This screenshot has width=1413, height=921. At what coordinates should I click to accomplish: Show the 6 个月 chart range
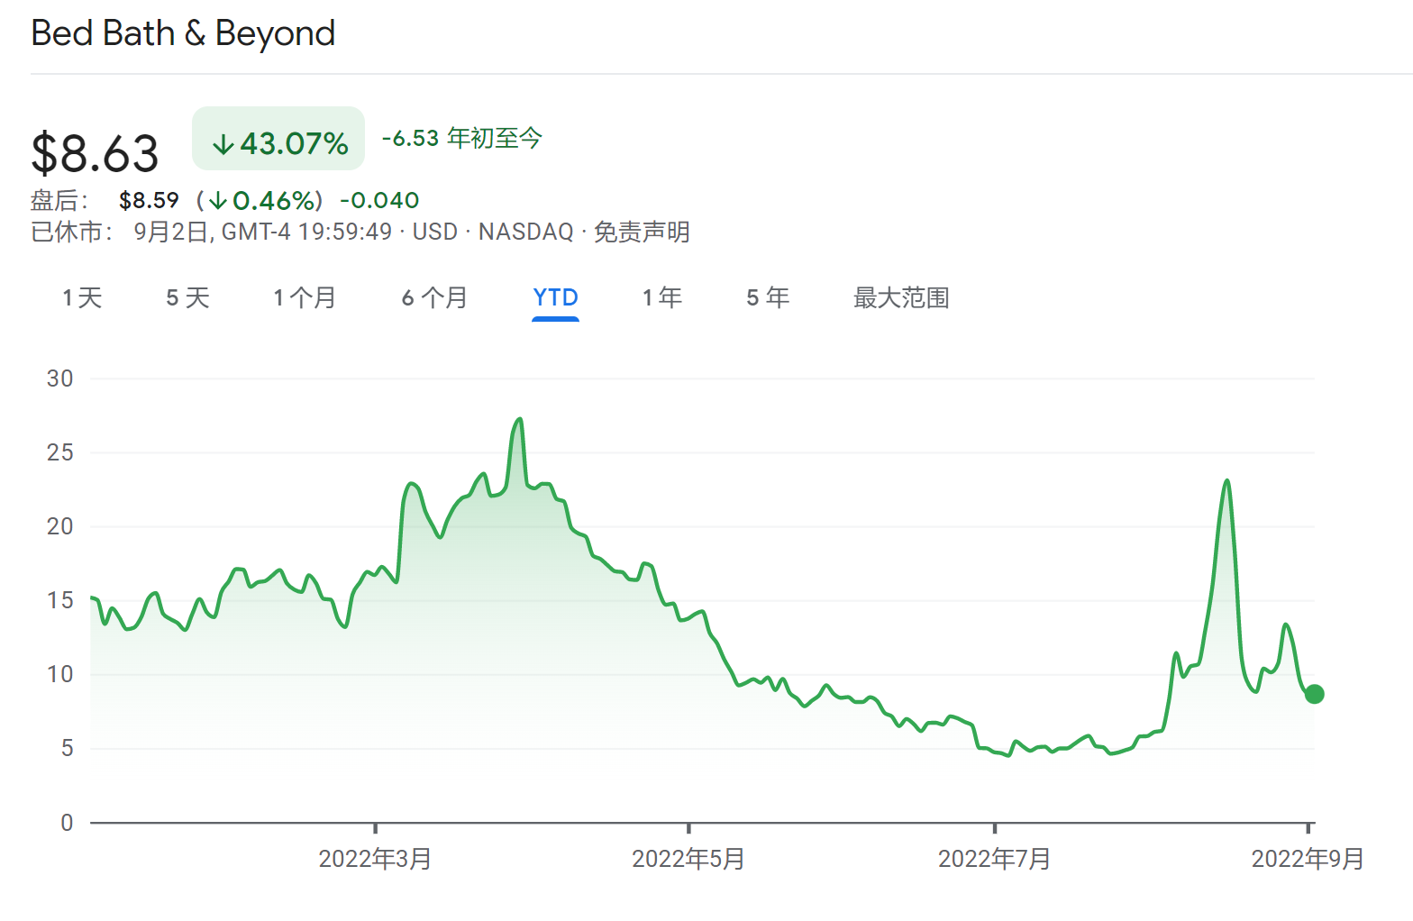coord(434,297)
